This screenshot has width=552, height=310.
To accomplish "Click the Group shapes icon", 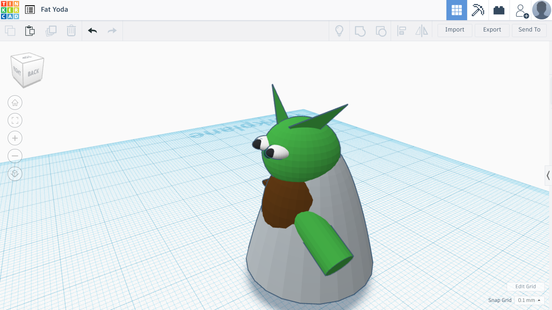I will coord(360,31).
